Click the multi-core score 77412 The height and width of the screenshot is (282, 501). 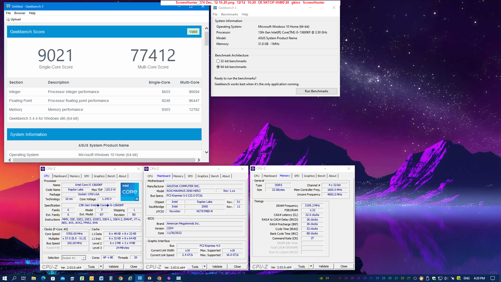pyautogui.click(x=153, y=55)
